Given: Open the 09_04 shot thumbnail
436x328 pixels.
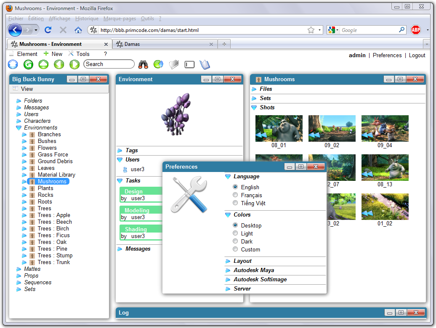Looking at the screenshot, I should click(385, 129).
